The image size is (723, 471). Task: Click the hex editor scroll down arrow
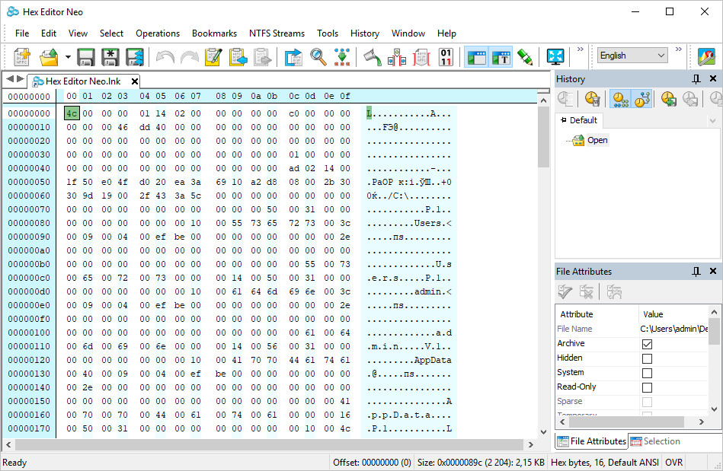coord(544,432)
